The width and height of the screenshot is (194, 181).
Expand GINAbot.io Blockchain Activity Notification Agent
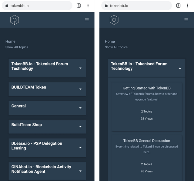coord(47,171)
